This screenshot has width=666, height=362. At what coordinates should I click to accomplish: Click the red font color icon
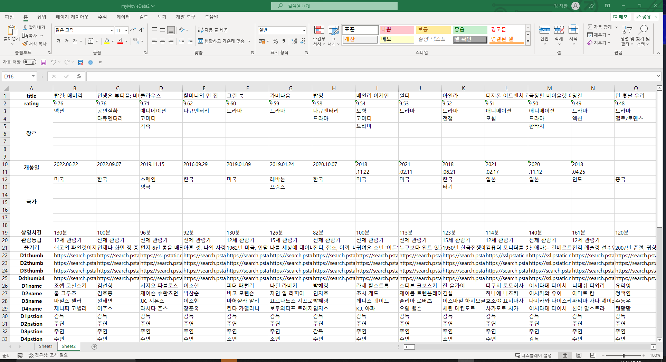(x=120, y=41)
